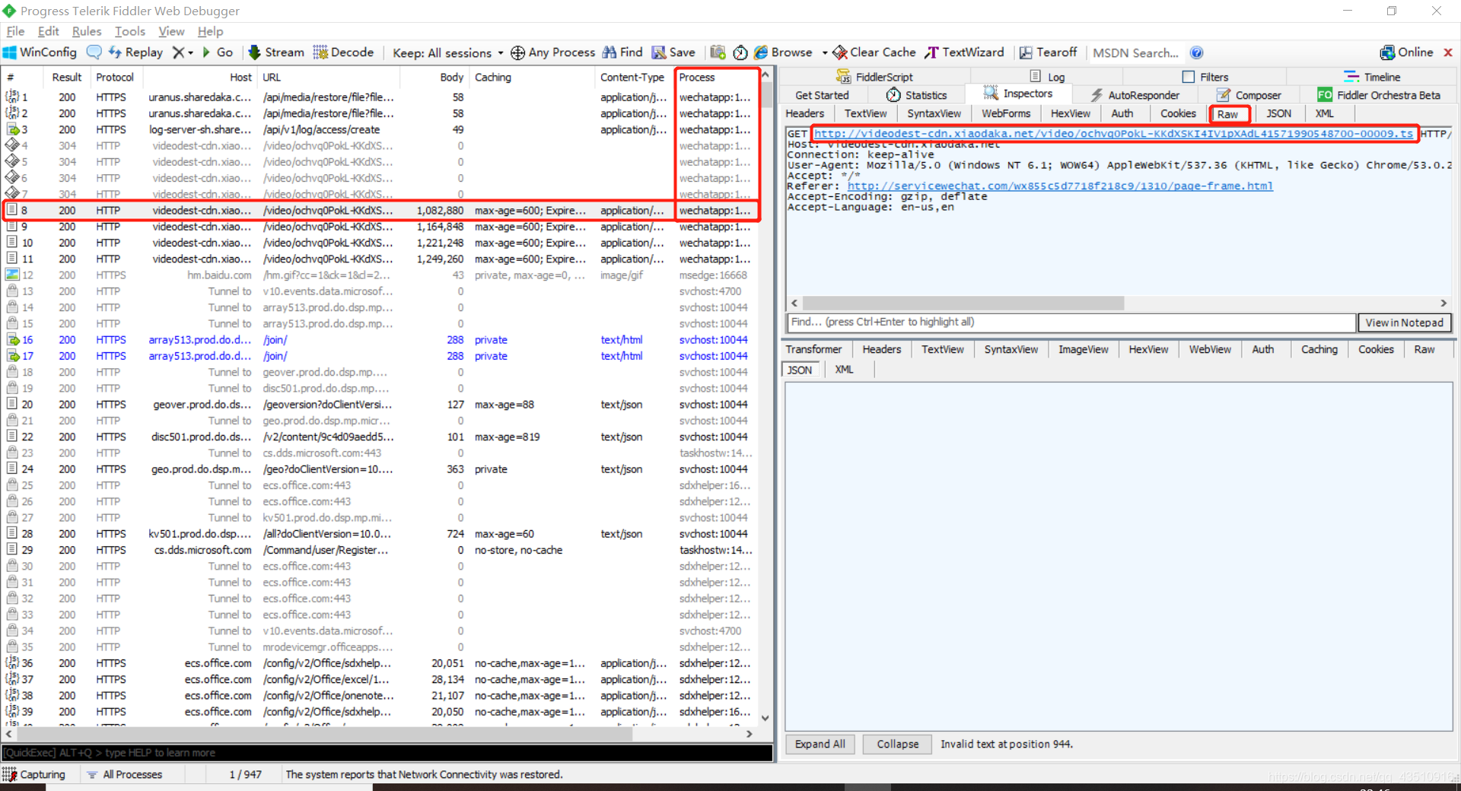This screenshot has height=791, width=1461.
Task: Click the Find binoculars icon
Action: pyautogui.click(x=610, y=52)
